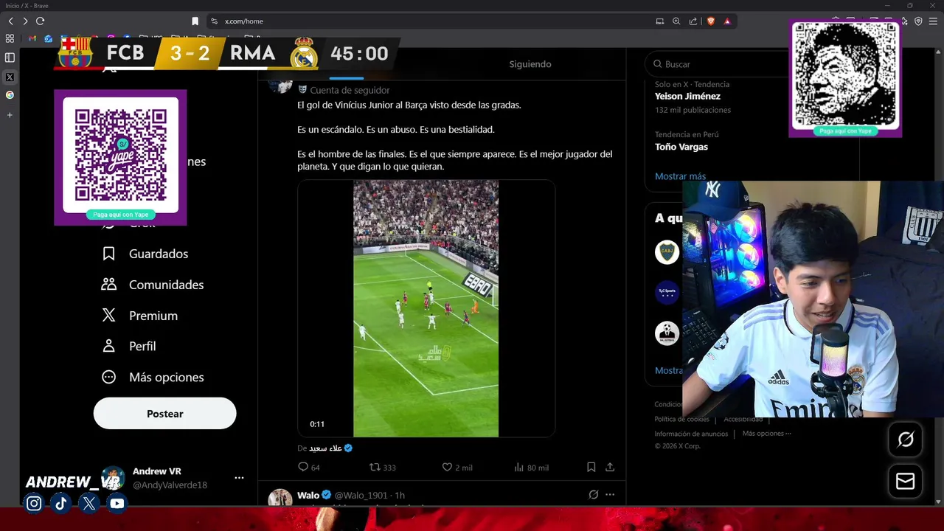Open Información de anuncios footer link
Image resolution: width=944 pixels, height=531 pixels.
[691, 434]
